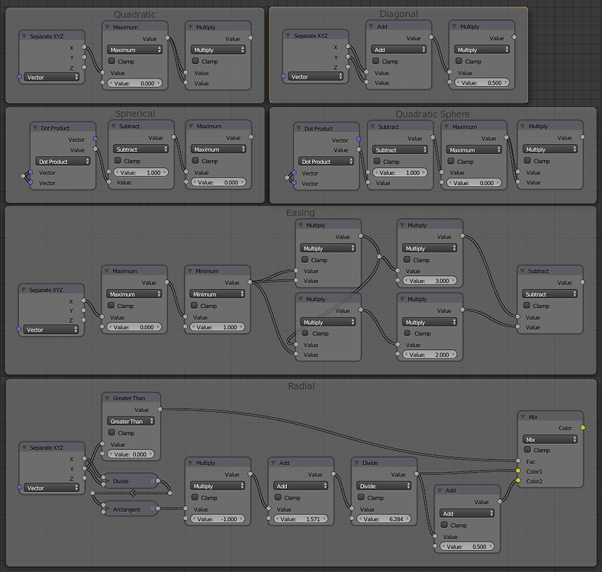Click Value output socket of Quadratic Maximum node
Screen dimensions: 602x572
pos(167,37)
